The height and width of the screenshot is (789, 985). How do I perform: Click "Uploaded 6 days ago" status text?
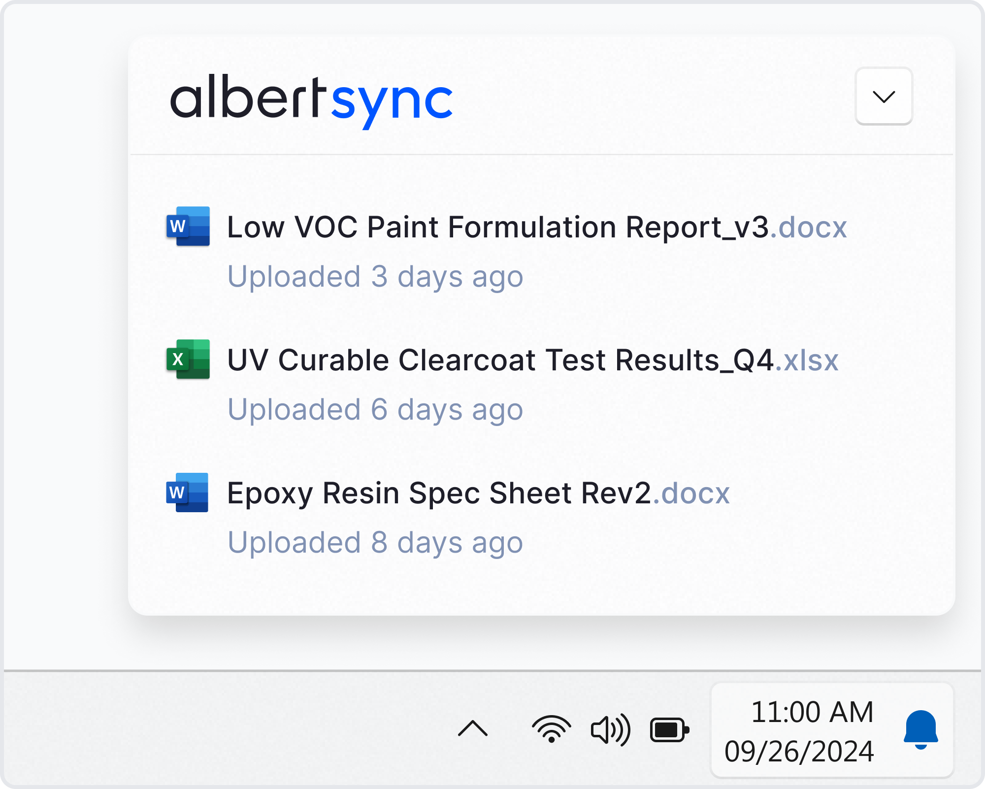(375, 409)
